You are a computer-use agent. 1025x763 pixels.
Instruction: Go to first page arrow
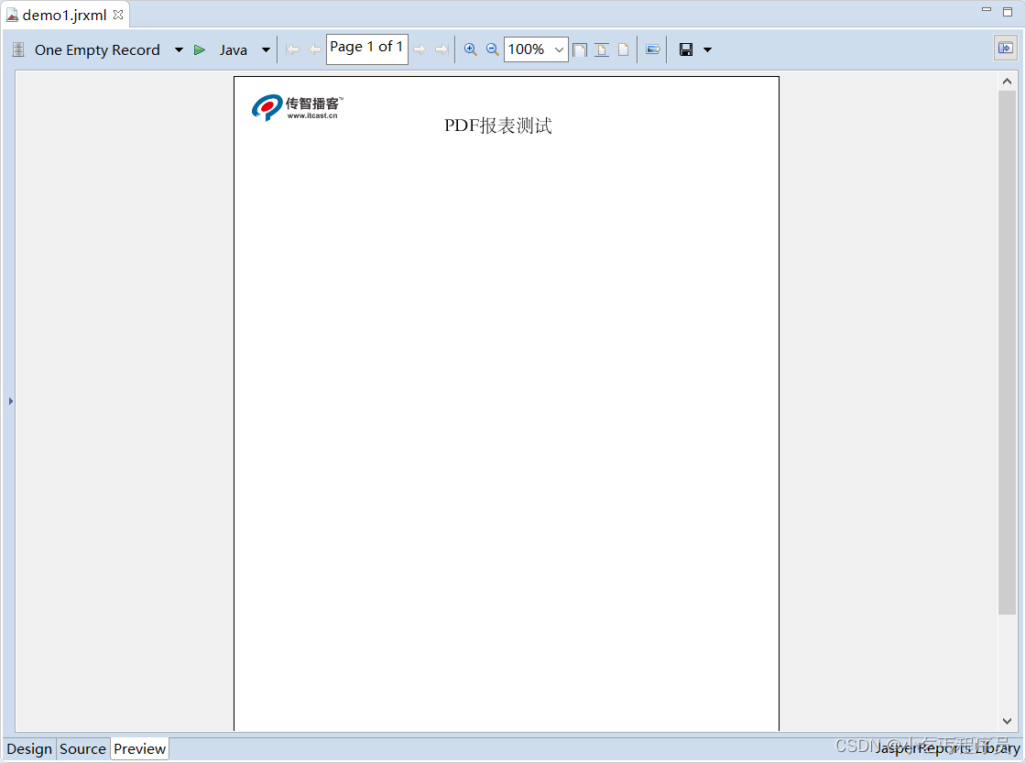(292, 49)
